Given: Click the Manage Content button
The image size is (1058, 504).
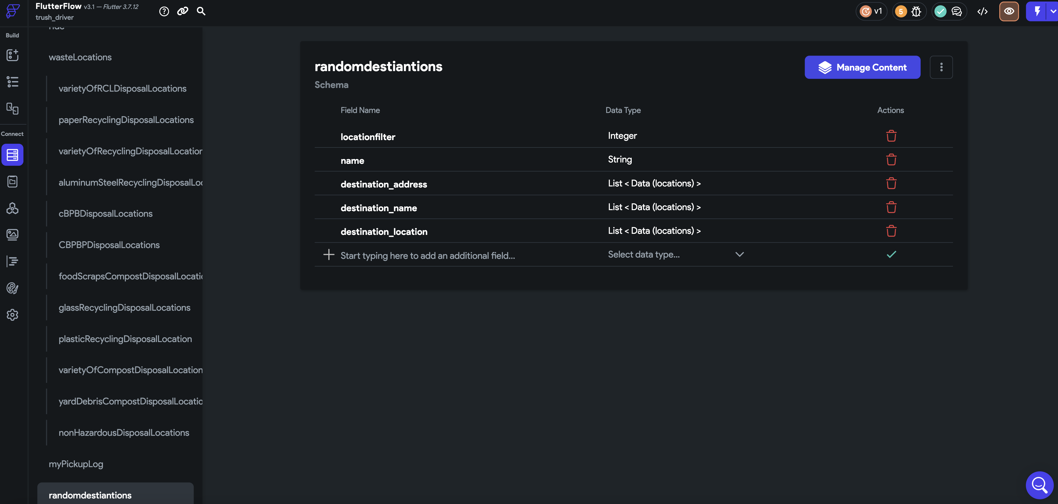Looking at the screenshot, I should click(862, 67).
